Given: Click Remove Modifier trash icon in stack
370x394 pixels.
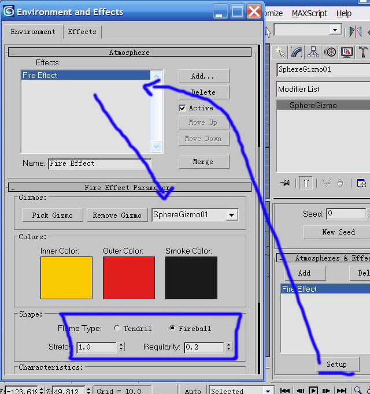Looking at the screenshot, I should 340,183.
